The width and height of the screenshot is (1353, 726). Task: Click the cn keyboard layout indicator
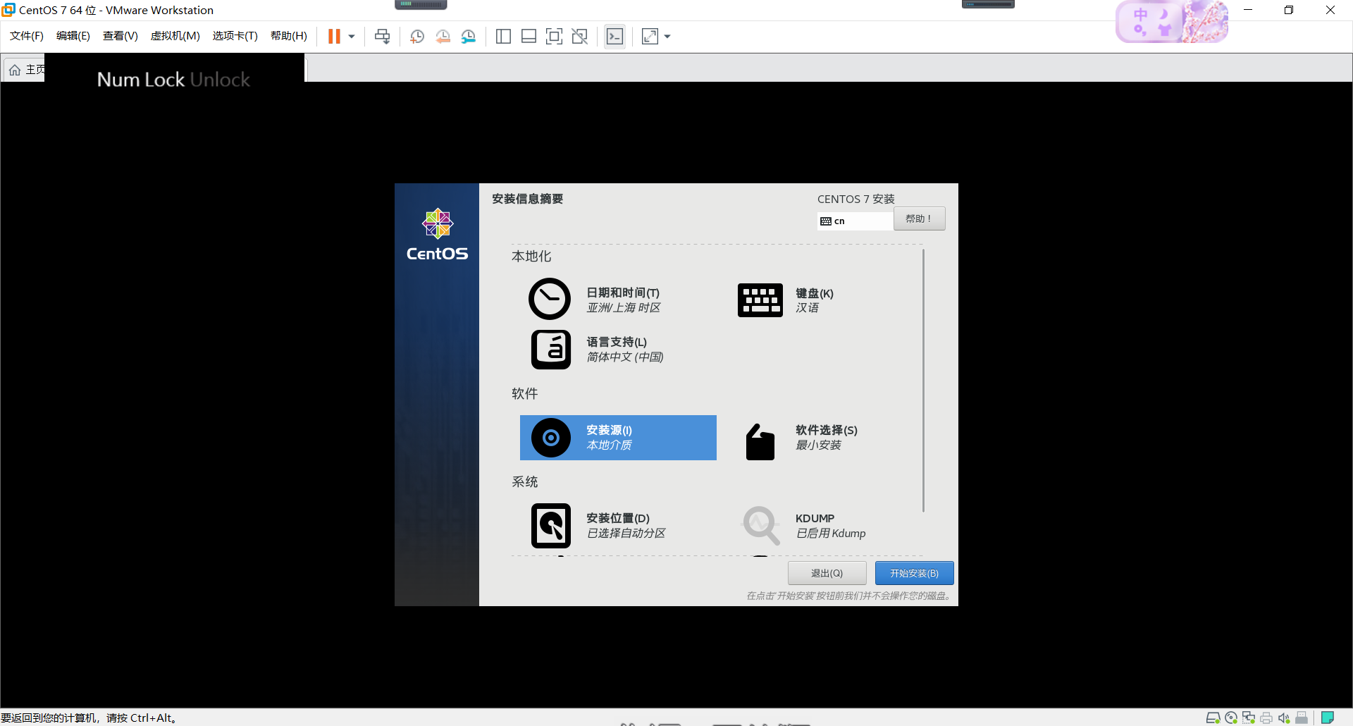pyautogui.click(x=855, y=221)
